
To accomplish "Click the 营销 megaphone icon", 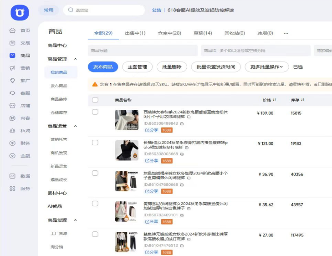I will 12,68.
